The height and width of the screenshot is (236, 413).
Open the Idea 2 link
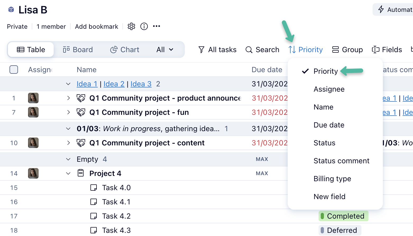click(114, 84)
